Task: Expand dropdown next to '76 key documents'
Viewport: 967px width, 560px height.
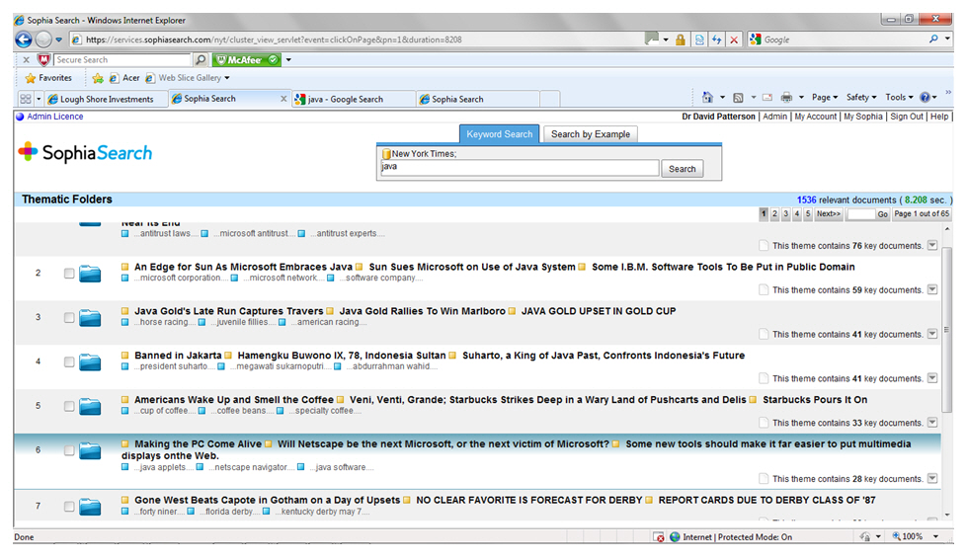Action: pyautogui.click(x=932, y=245)
